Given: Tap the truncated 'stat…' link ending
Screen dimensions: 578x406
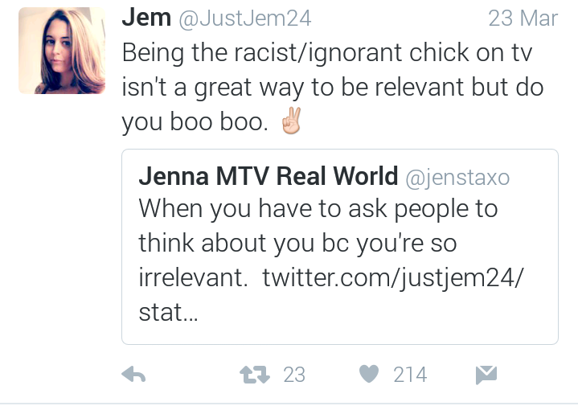Looking at the screenshot, I should (x=169, y=312).
